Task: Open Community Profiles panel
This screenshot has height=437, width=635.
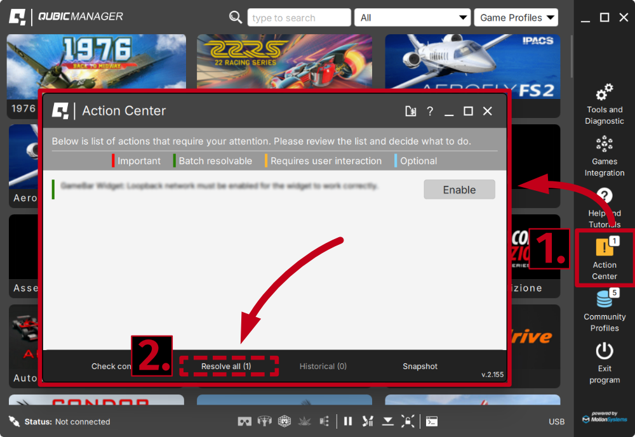Action: coord(604,311)
